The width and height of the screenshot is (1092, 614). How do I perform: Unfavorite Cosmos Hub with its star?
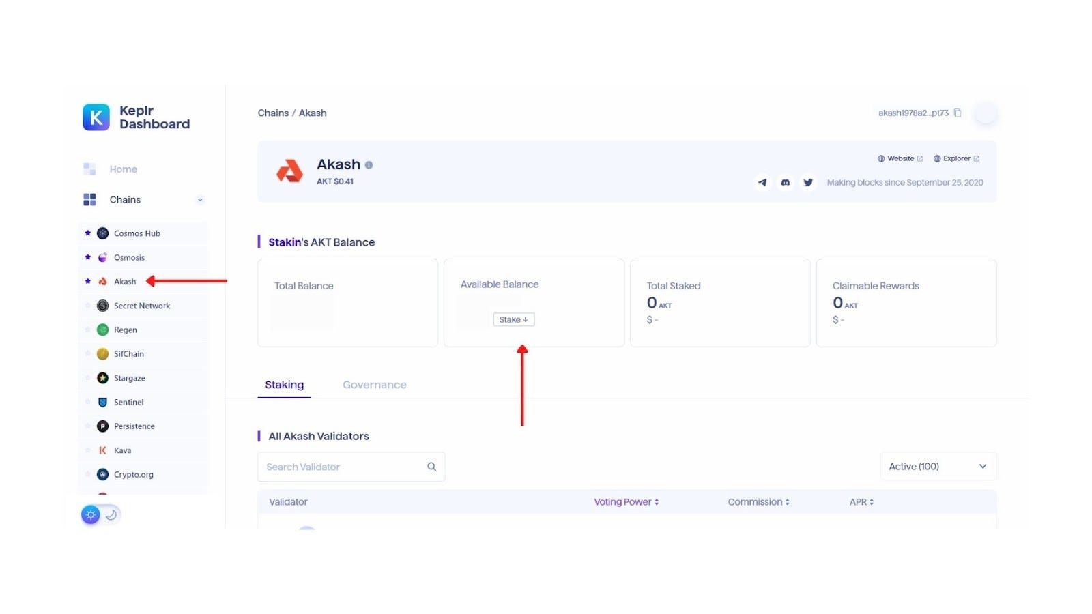pos(87,233)
